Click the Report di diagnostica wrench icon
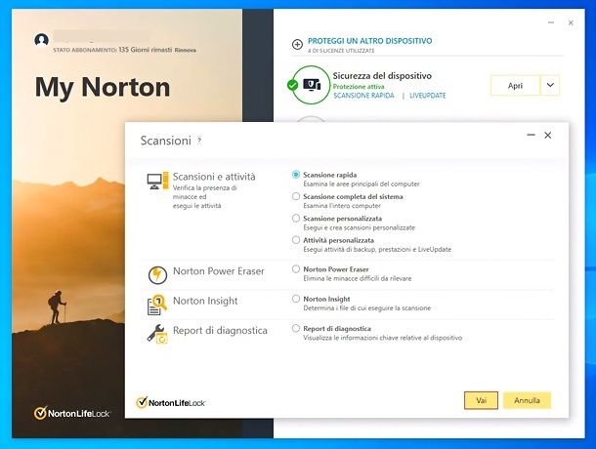Image resolution: width=596 pixels, height=449 pixels. 157,334
